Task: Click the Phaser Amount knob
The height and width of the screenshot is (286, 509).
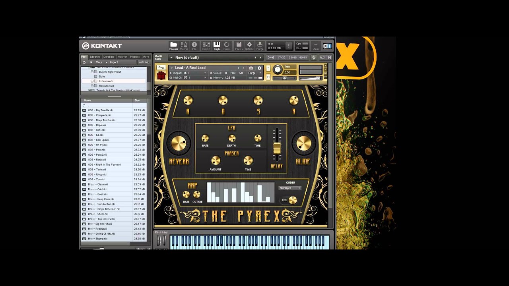Action: [216, 160]
